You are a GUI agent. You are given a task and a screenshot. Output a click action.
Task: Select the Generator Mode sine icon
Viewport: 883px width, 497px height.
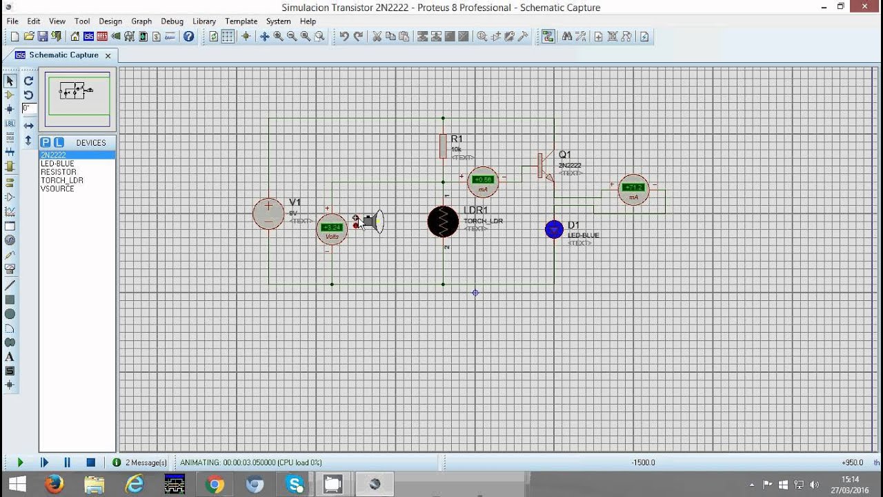[10, 240]
